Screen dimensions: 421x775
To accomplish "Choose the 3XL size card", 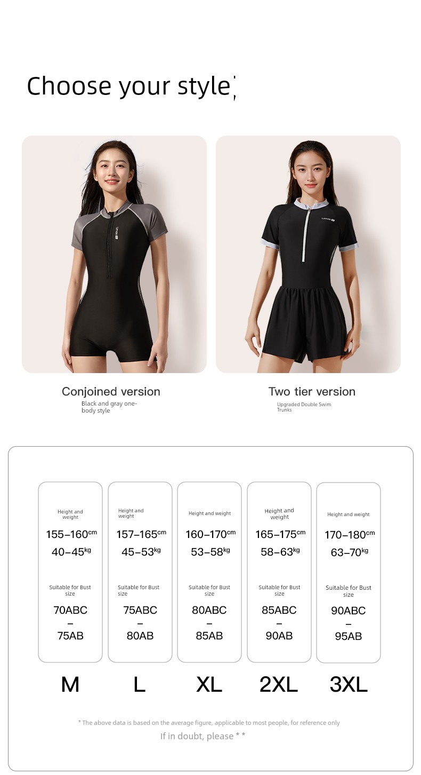I will pos(349,573).
